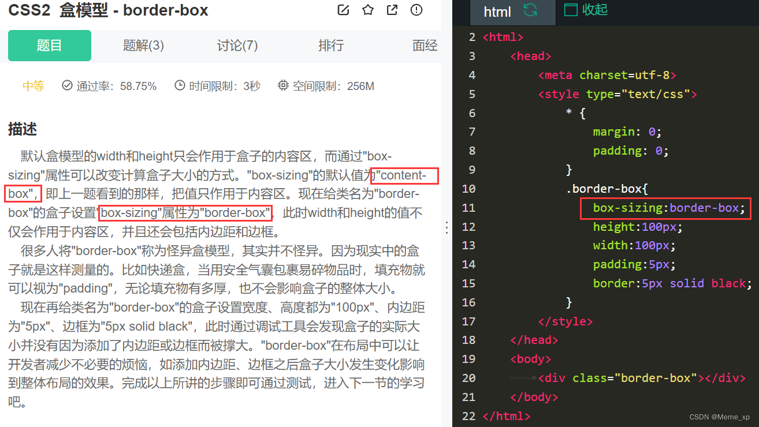Click the 通过率：58.75% text
759x427 pixels.
click(117, 86)
